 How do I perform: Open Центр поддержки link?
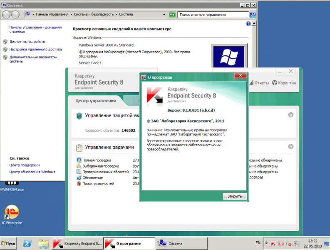[25, 165]
